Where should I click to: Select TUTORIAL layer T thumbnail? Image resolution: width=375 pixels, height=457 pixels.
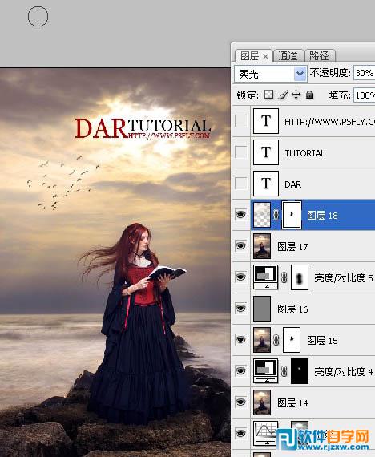(266, 152)
